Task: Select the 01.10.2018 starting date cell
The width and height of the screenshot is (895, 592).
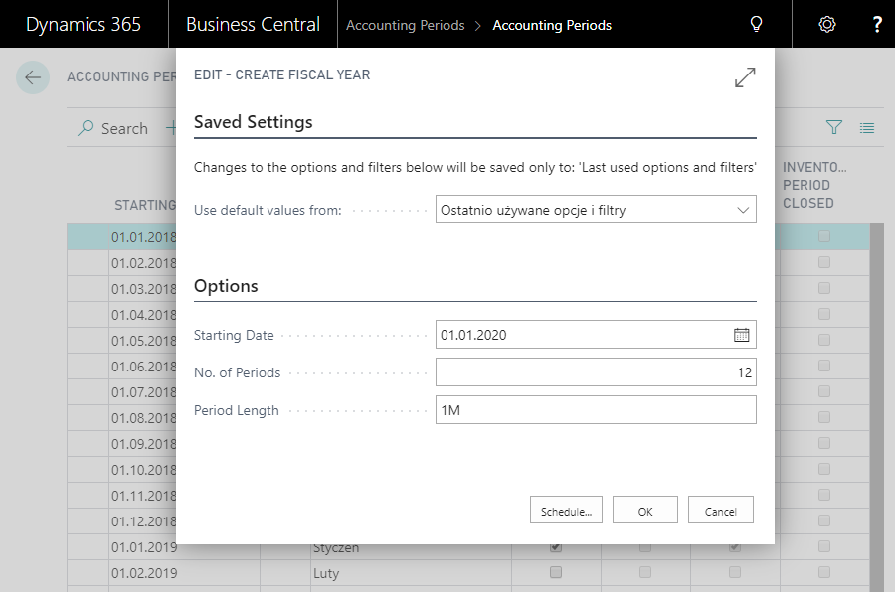Action: [x=144, y=470]
